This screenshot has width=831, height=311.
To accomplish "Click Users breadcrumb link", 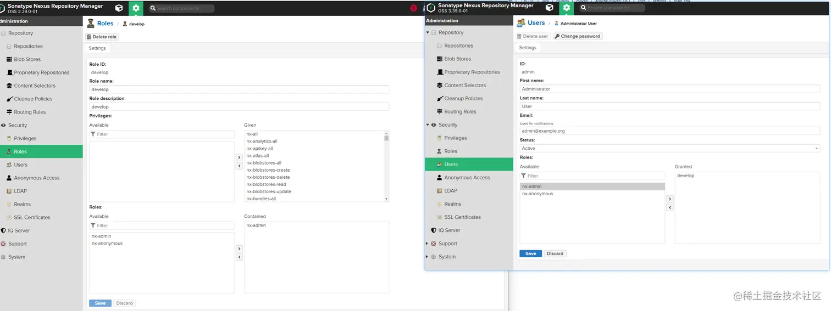I will tap(536, 23).
